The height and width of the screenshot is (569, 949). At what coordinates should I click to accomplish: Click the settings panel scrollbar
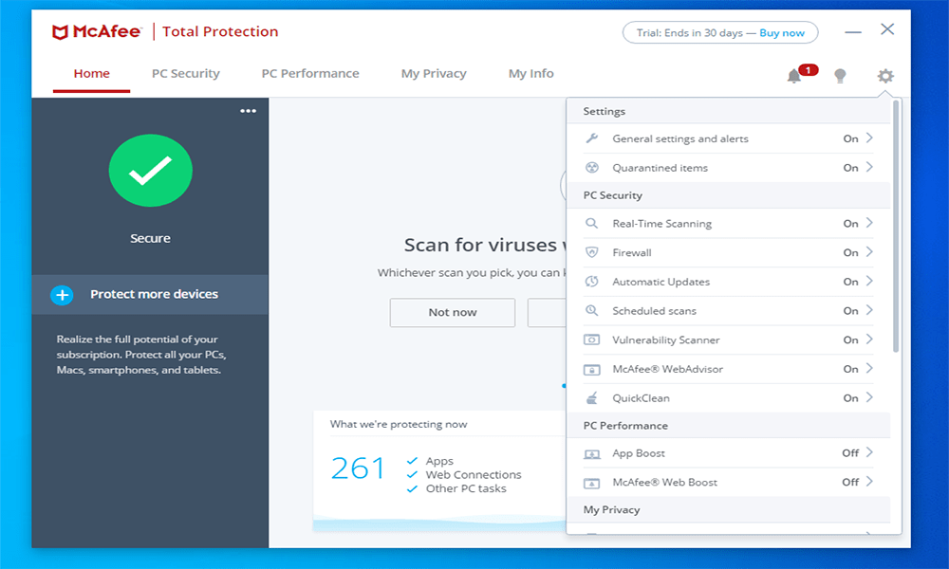tap(896, 226)
